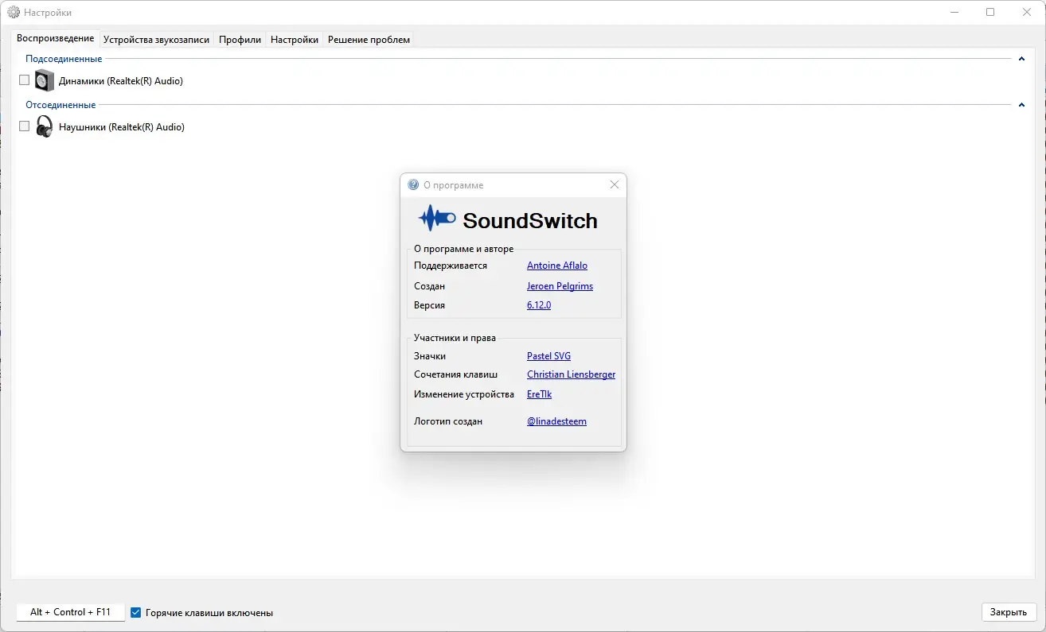Click the Отсоединенные group header text
The image size is (1046, 632).
click(60, 105)
